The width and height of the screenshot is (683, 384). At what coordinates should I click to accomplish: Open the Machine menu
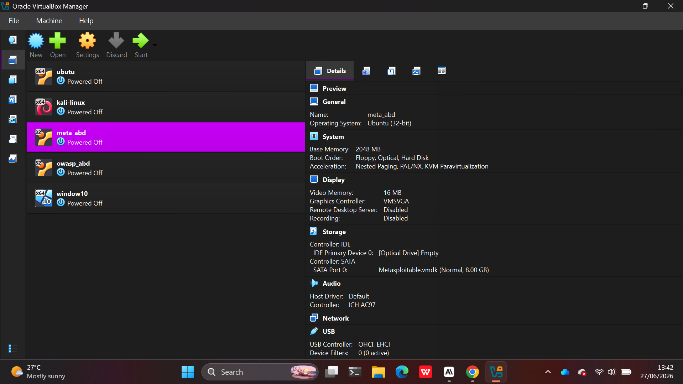(x=49, y=21)
